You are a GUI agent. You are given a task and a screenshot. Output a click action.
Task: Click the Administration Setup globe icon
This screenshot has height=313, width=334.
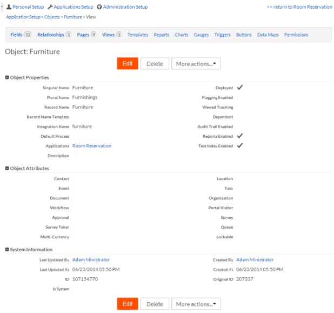(x=99, y=7)
